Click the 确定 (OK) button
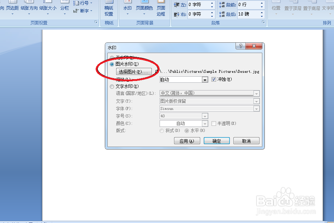The width and height of the screenshot is (334, 223). point(216,140)
